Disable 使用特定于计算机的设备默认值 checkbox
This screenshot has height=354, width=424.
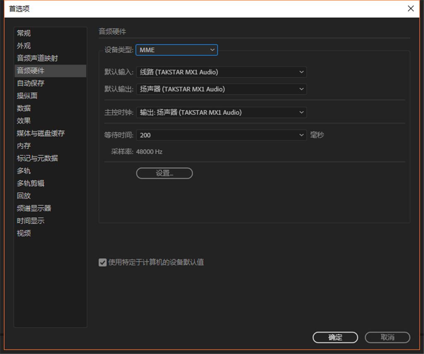click(x=102, y=262)
